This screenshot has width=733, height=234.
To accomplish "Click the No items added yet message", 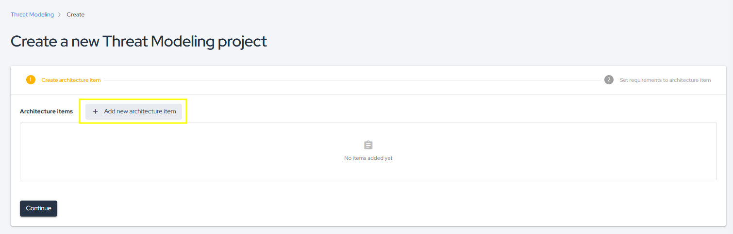I will coord(368,158).
